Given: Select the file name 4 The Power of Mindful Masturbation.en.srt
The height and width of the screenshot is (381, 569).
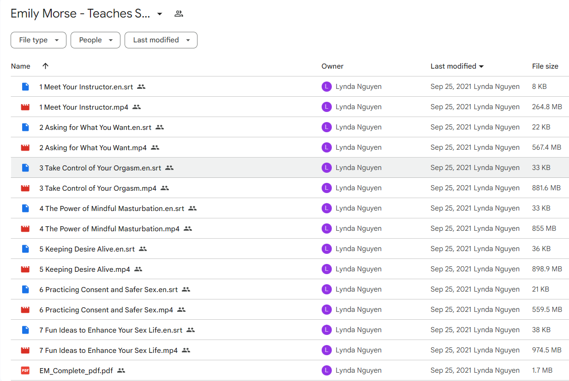Looking at the screenshot, I should tap(112, 208).
